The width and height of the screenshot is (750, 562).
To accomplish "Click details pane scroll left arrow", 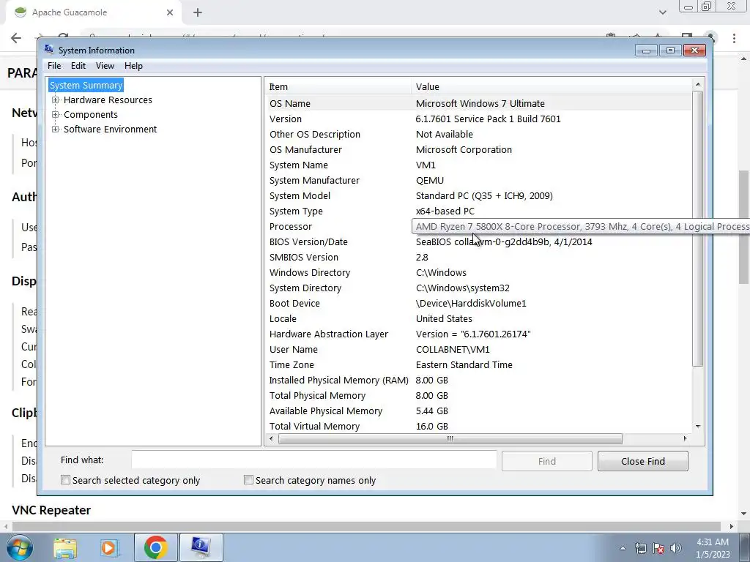I will 271,439.
